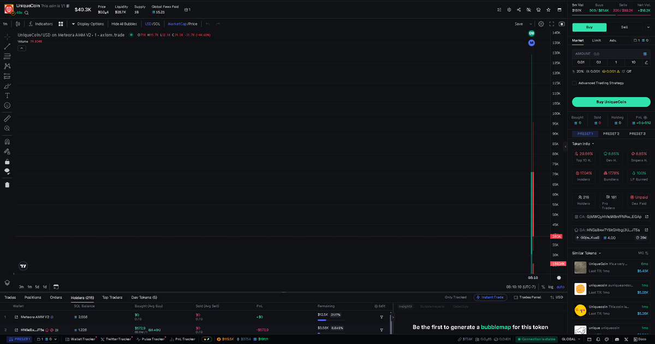The image size is (655, 344).
Task: Hide all drawings on chart
Action: click(x=7, y=171)
